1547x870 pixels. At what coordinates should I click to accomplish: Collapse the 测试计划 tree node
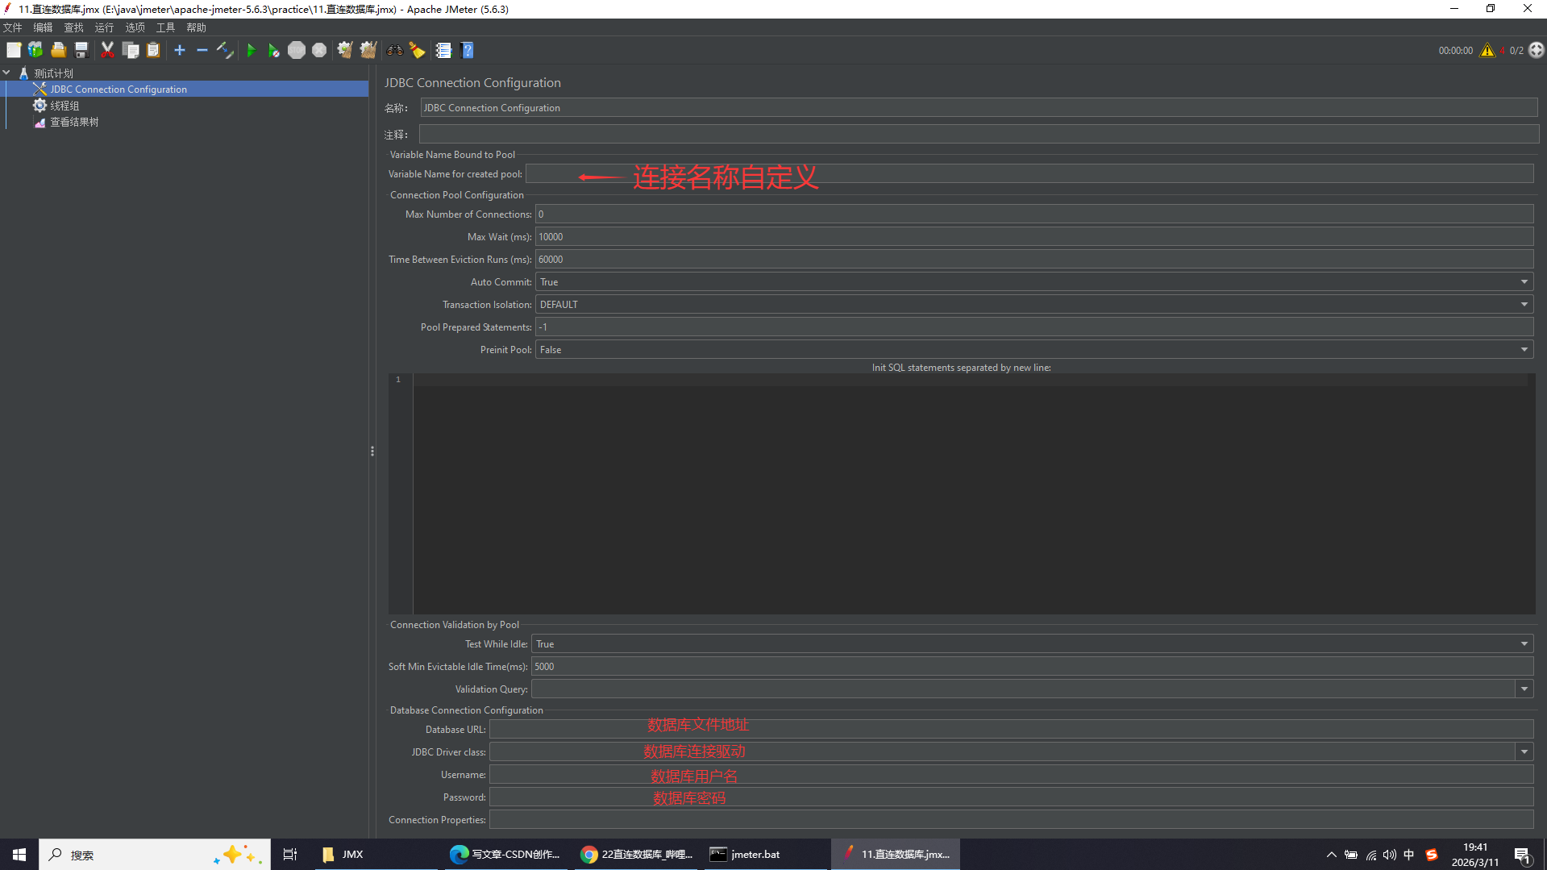[x=6, y=73]
